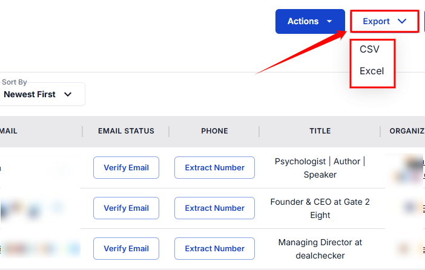Click the Psychologist Author Speaker title cell

[x=320, y=168]
